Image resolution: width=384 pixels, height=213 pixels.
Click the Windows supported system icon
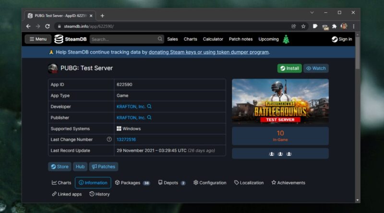click(119, 128)
